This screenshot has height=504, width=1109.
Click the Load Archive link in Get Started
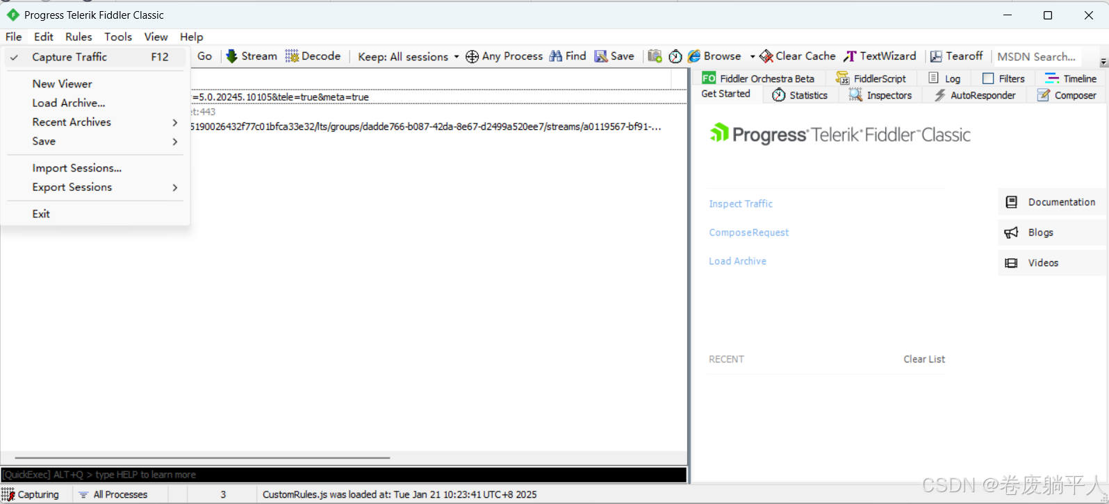point(738,261)
